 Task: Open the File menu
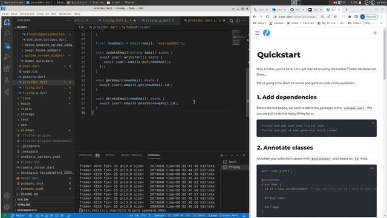[5, 14]
